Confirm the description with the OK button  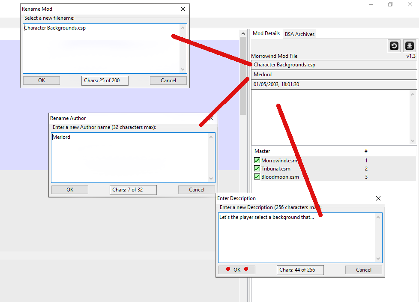[237, 270]
